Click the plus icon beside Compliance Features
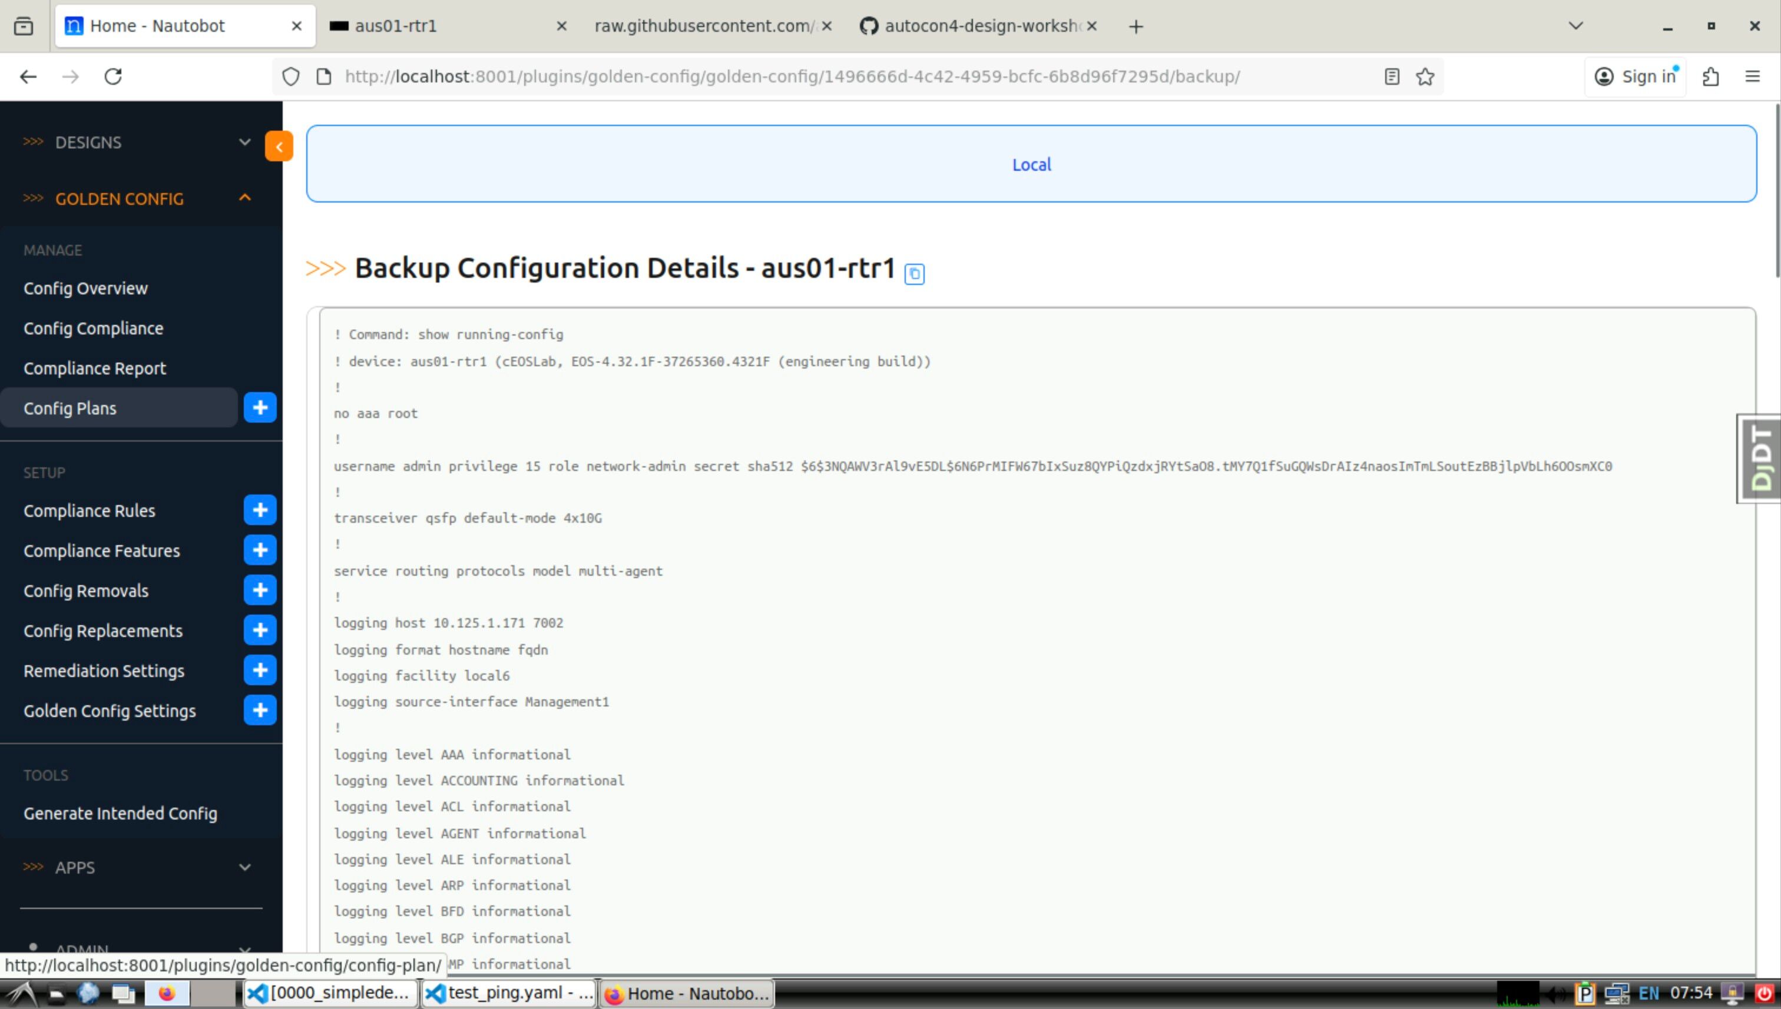This screenshot has width=1781, height=1009. tap(260, 550)
